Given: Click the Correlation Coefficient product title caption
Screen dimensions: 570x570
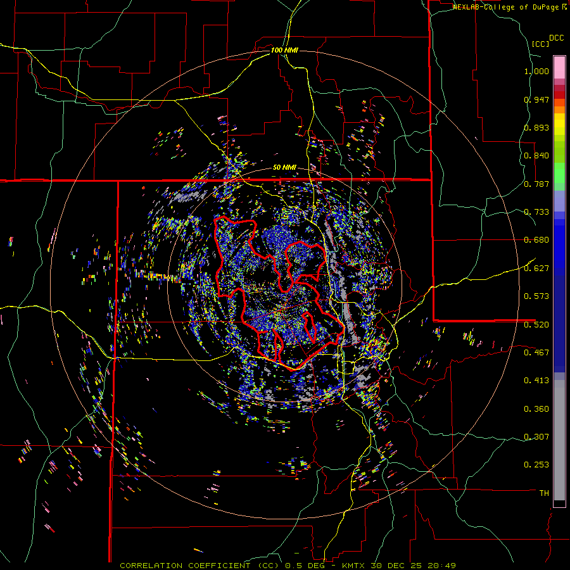Looking at the screenshot, I should tap(288, 566).
